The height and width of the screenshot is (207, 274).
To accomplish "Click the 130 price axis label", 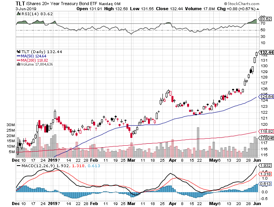I will [x=264, y=66].
